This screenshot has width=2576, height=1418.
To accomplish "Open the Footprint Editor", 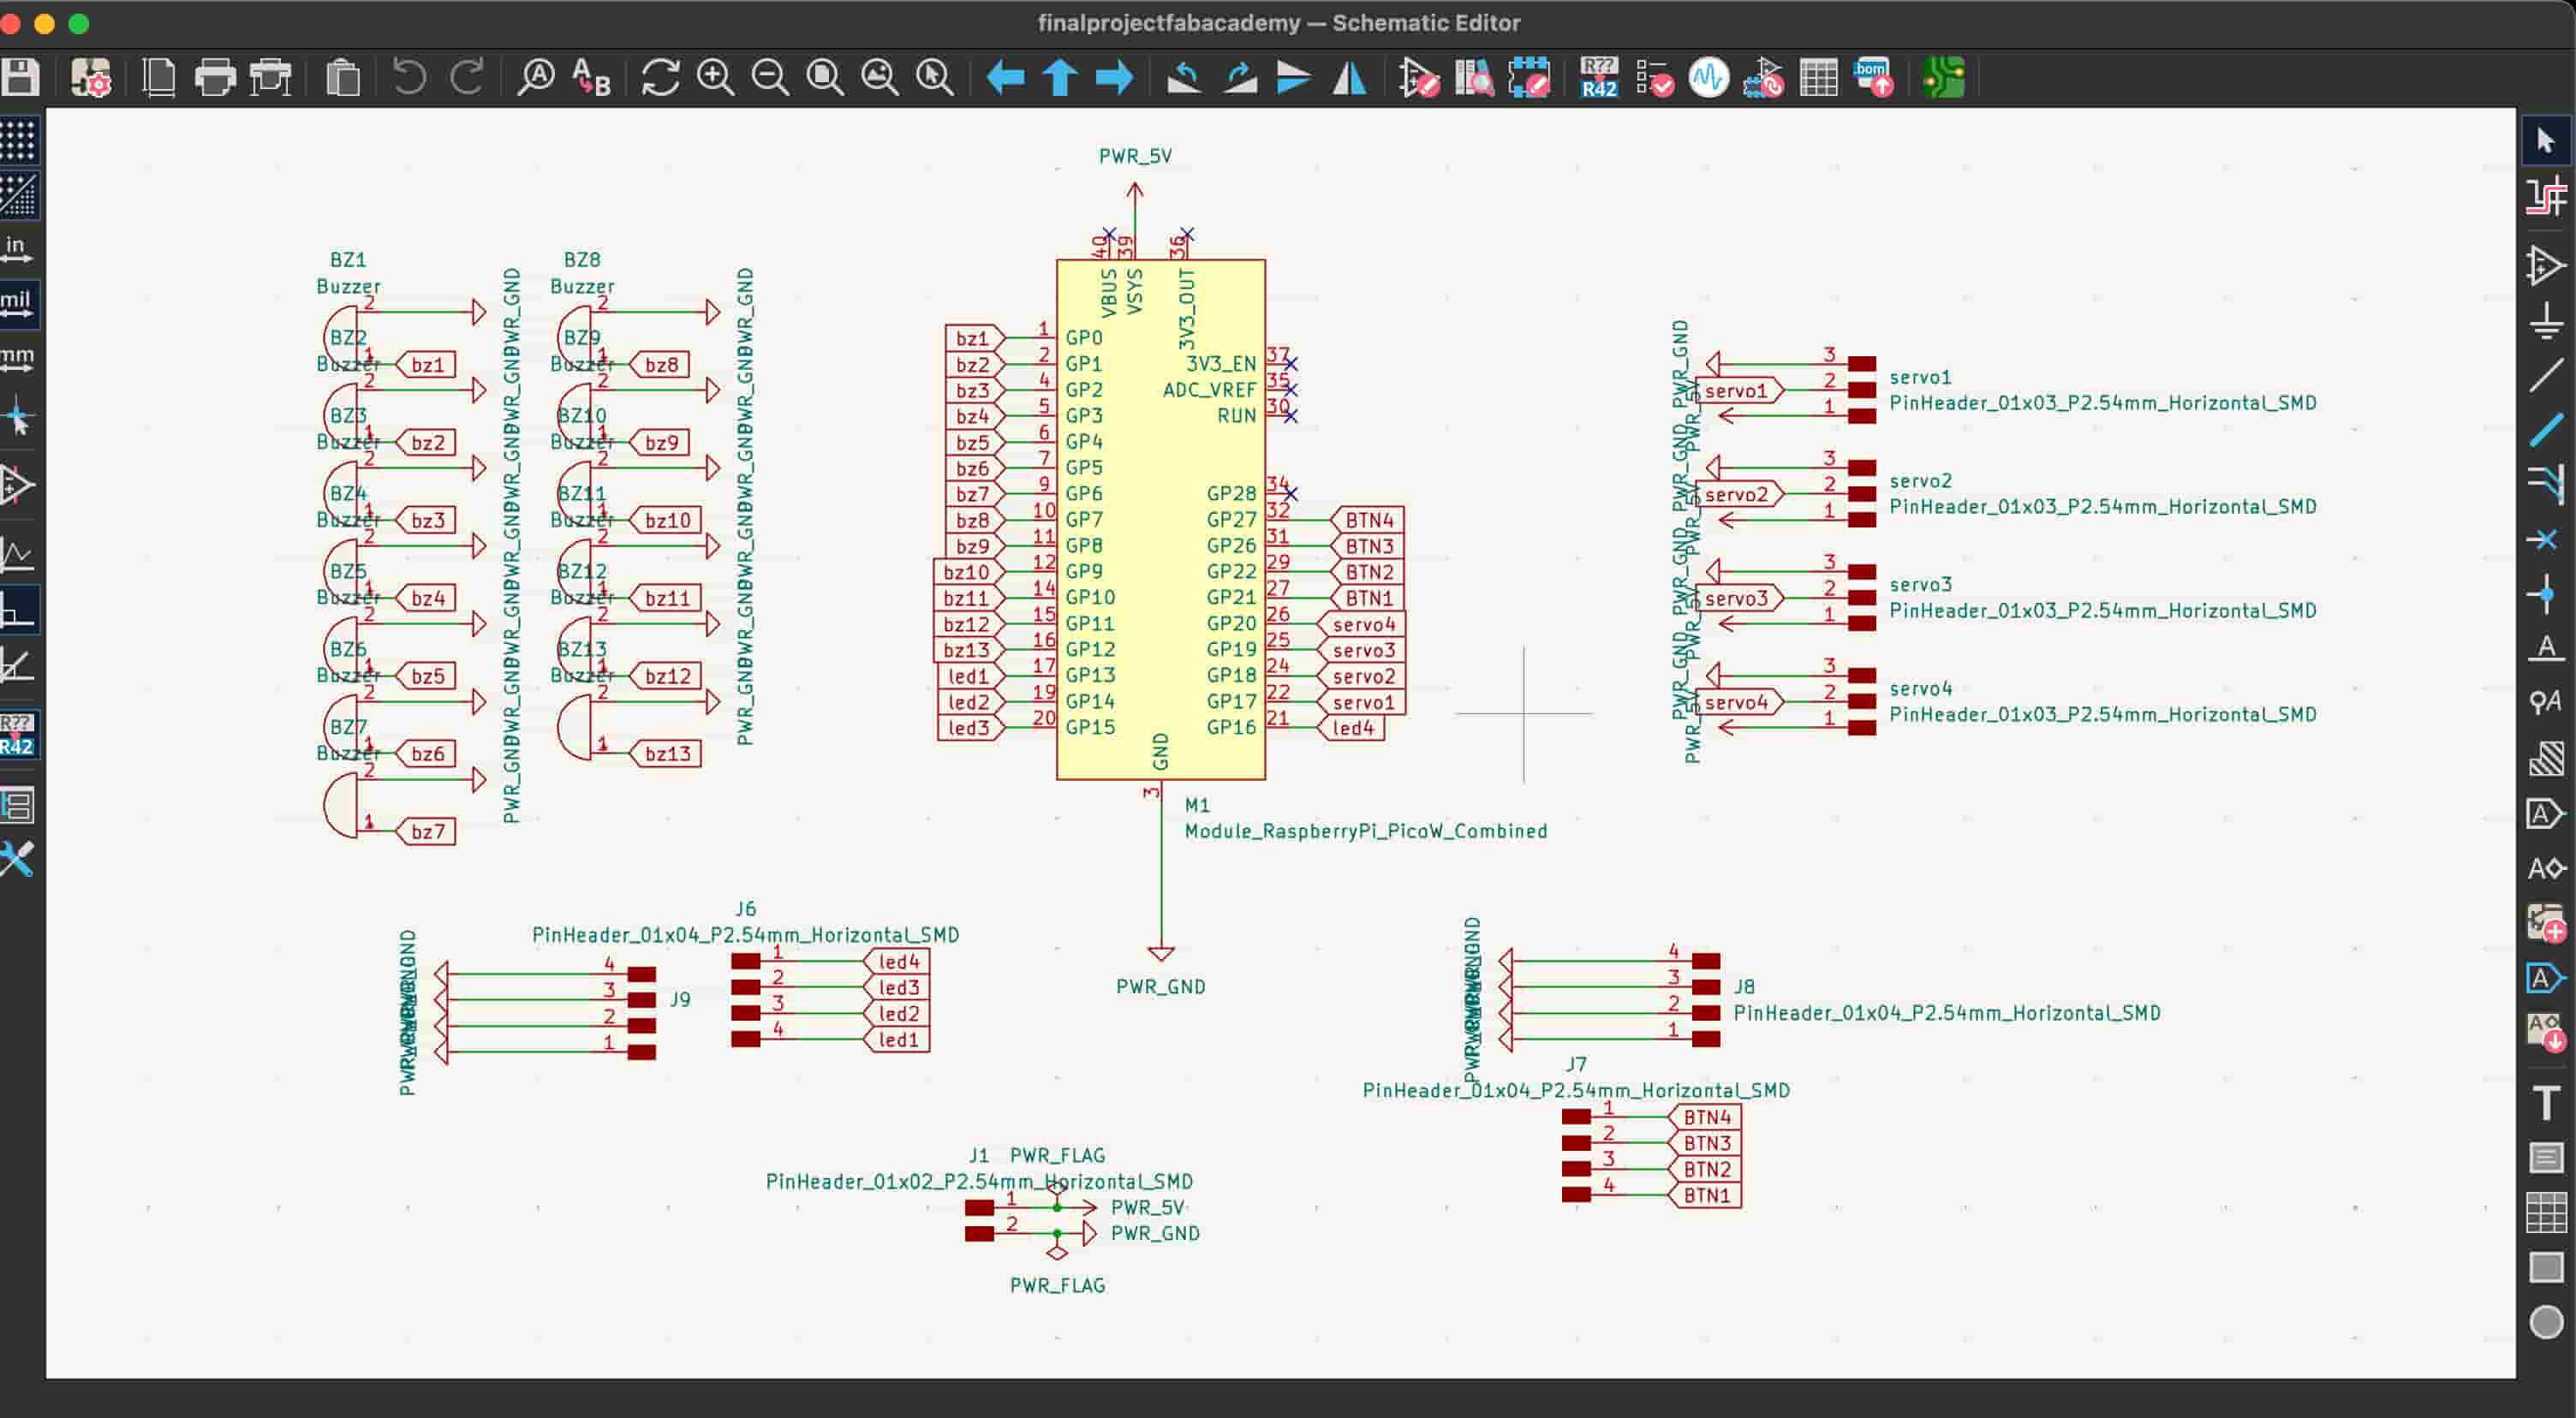I will pos(1529,77).
